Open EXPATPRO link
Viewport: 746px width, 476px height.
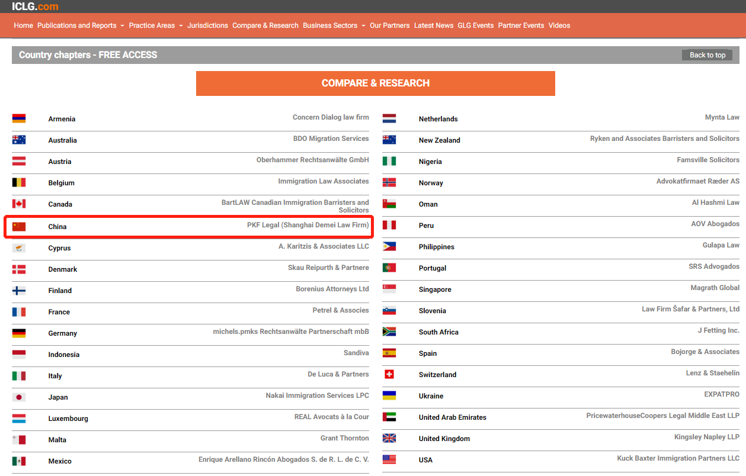pyautogui.click(x=722, y=394)
